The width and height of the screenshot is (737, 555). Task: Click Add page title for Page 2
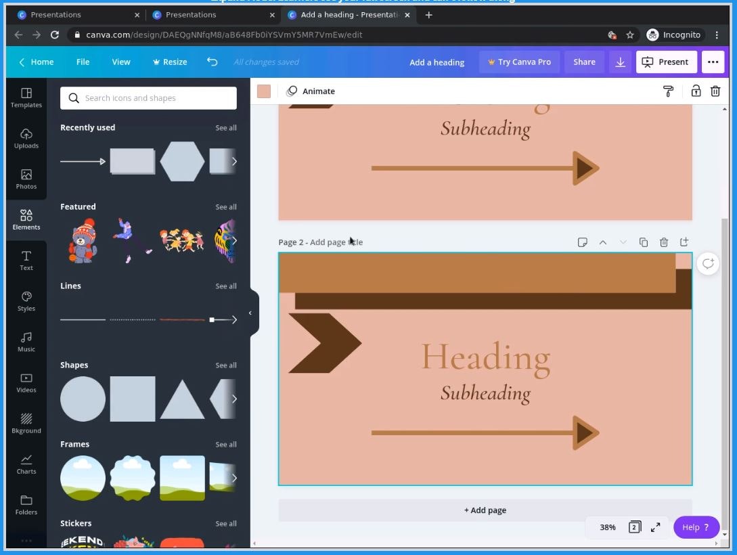coord(336,242)
